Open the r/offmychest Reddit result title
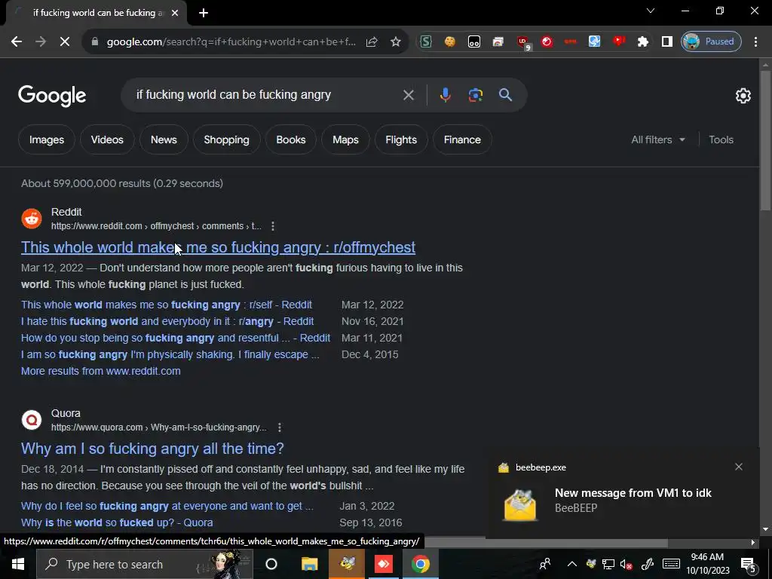The height and width of the screenshot is (579, 772). pyautogui.click(x=218, y=247)
